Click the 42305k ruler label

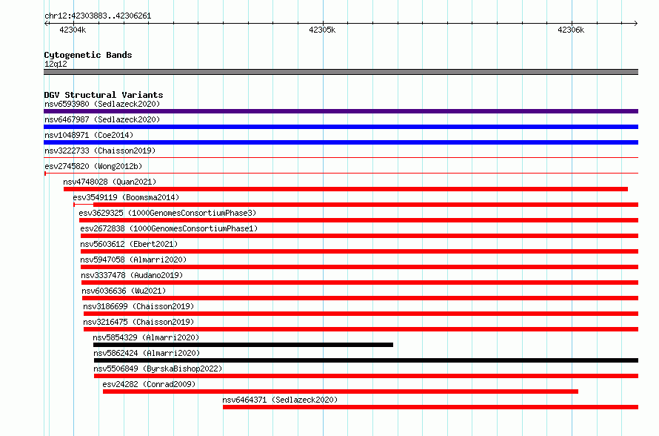pos(322,30)
